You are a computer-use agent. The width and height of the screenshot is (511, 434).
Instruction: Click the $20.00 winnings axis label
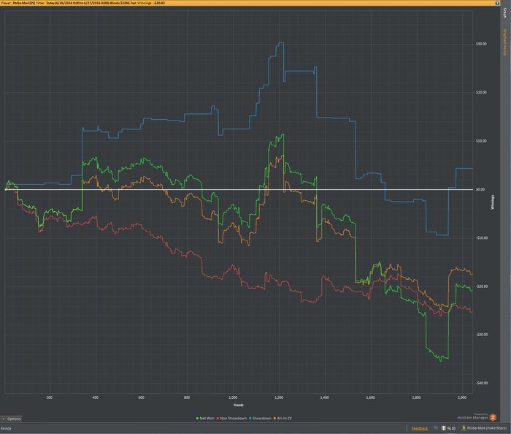click(x=481, y=92)
